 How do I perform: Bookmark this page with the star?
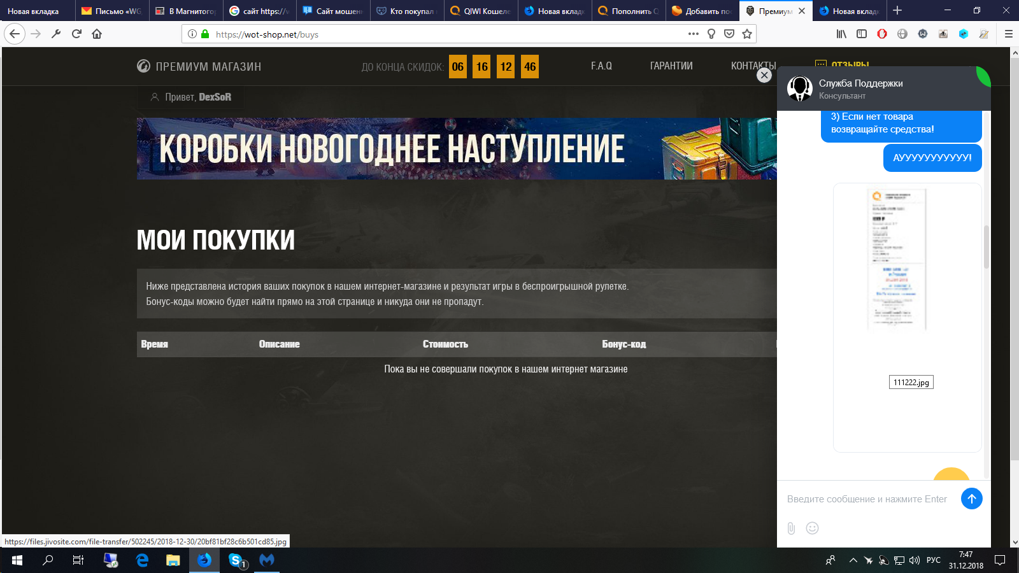tap(747, 34)
